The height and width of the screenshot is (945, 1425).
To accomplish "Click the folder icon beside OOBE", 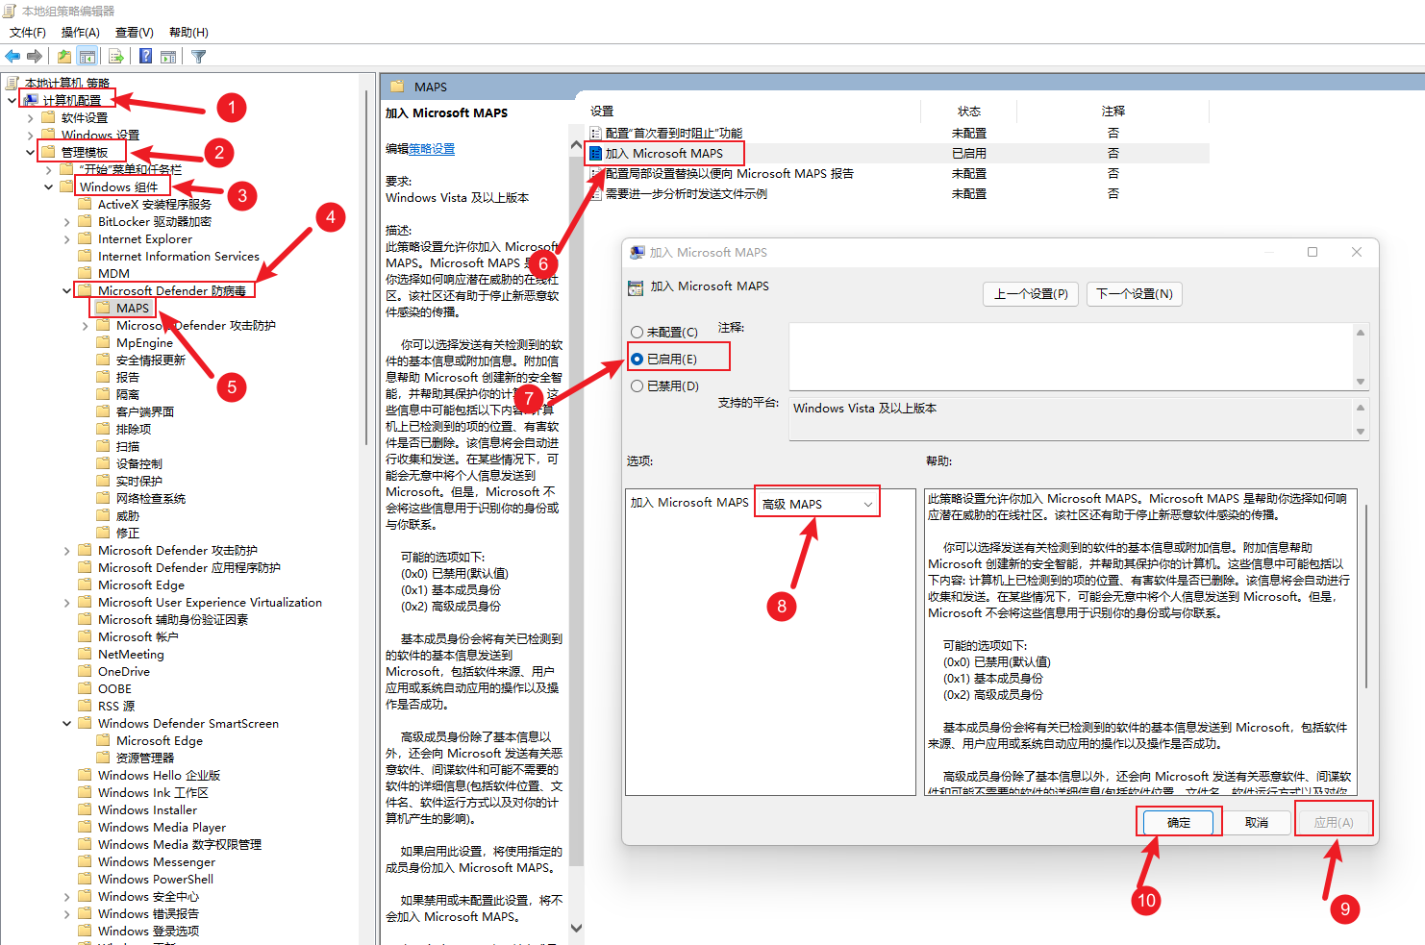I will tap(86, 688).
